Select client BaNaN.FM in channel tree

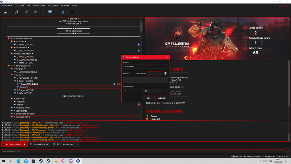[x=24, y=87]
